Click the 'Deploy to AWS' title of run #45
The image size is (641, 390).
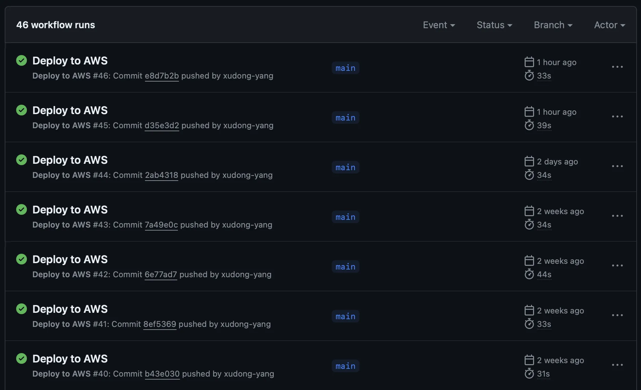click(70, 110)
